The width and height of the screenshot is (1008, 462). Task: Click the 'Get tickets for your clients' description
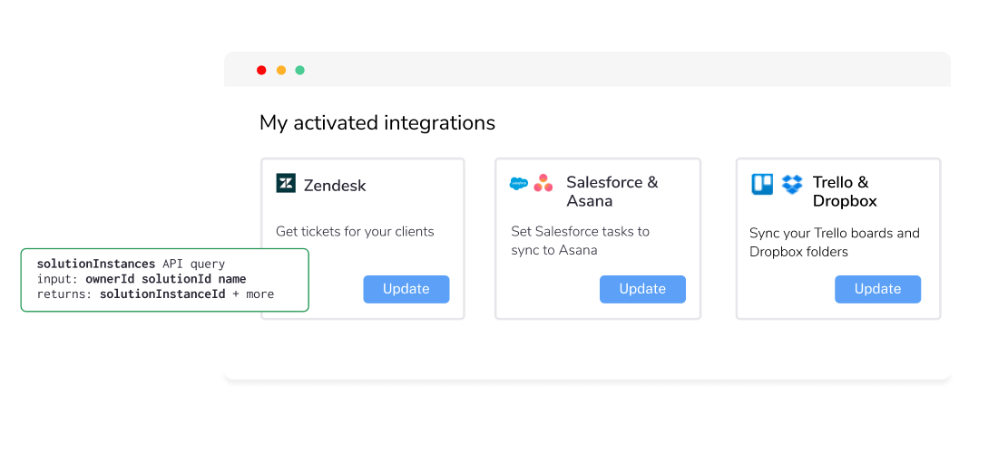(x=355, y=231)
